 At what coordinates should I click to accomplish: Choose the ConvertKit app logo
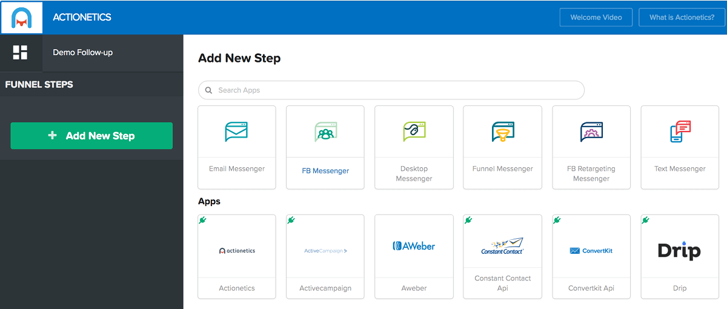[x=591, y=250]
